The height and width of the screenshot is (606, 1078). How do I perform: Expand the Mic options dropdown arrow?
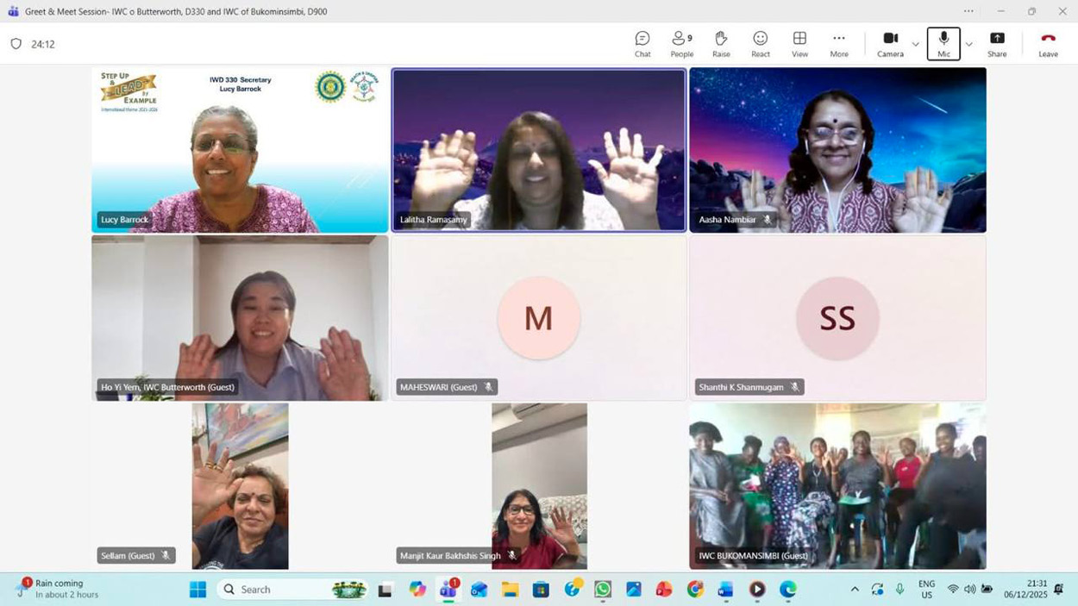[x=968, y=45]
